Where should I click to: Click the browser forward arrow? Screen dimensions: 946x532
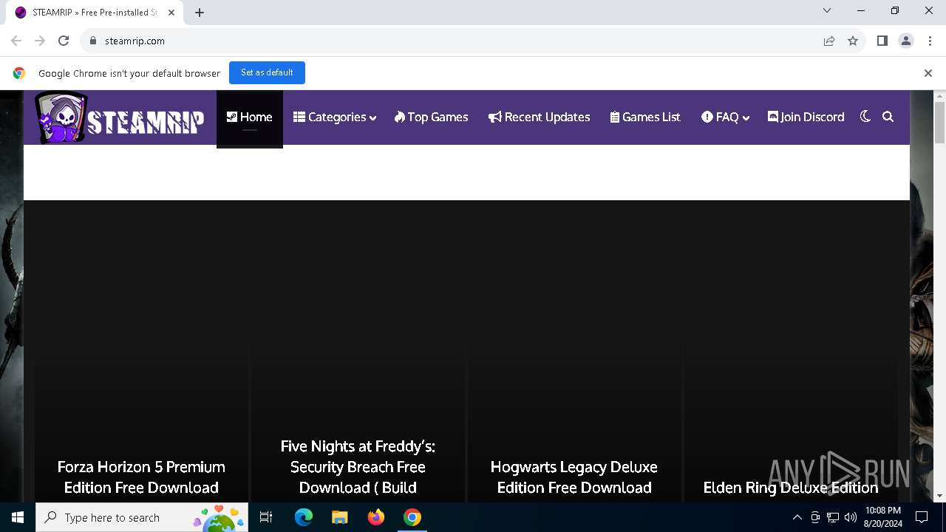click(40, 41)
